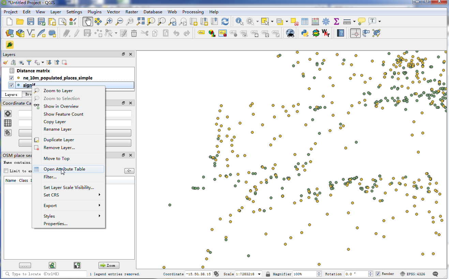
Task: Click the Map Tips speech bubble icon
Action: tap(362, 21)
